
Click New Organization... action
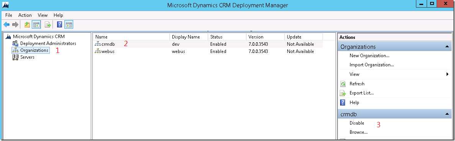pyautogui.click(x=369, y=56)
